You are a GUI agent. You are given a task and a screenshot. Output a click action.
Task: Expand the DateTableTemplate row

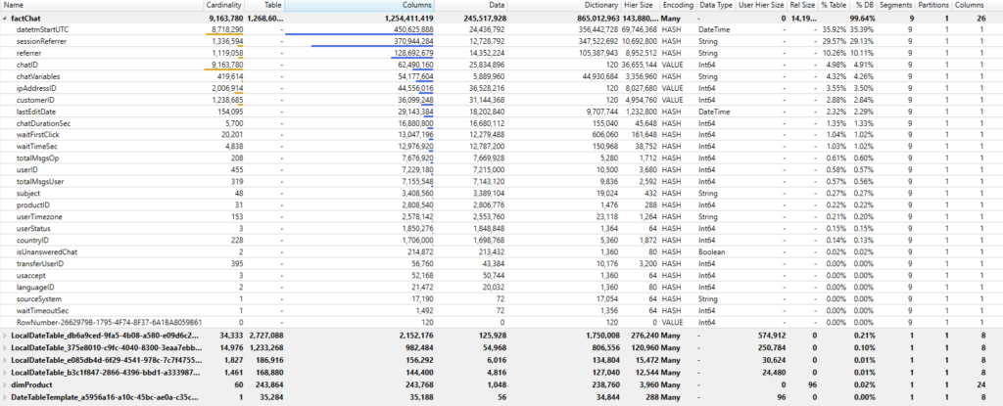[6, 398]
